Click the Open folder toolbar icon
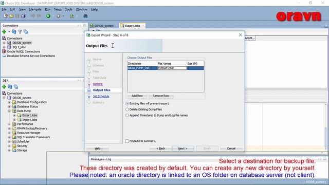The width and height of the screenshot is (329, 185). point(11,16)
